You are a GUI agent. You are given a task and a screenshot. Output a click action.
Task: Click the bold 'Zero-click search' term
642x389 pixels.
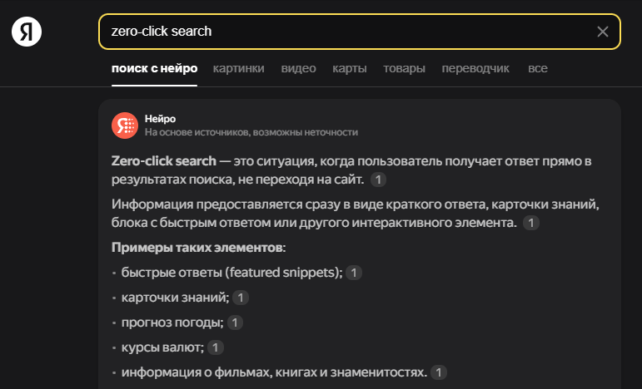pyautogui.click(x=163, y=160)
